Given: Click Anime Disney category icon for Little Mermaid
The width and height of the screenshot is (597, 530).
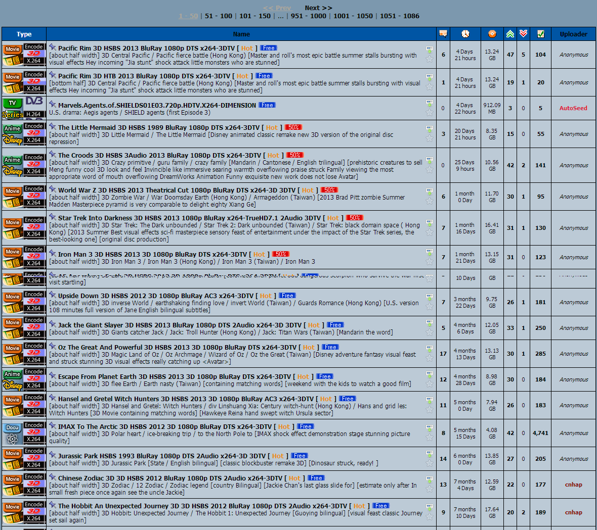Looking at the screenshot, I should coord(13,134).
